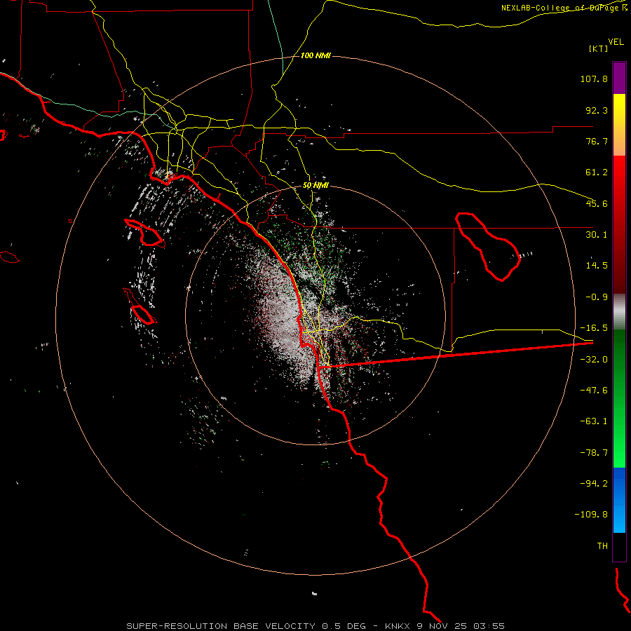The image size is (631, 631).
Task: Click the TH legend label
Action: click(x=602, y=546)
